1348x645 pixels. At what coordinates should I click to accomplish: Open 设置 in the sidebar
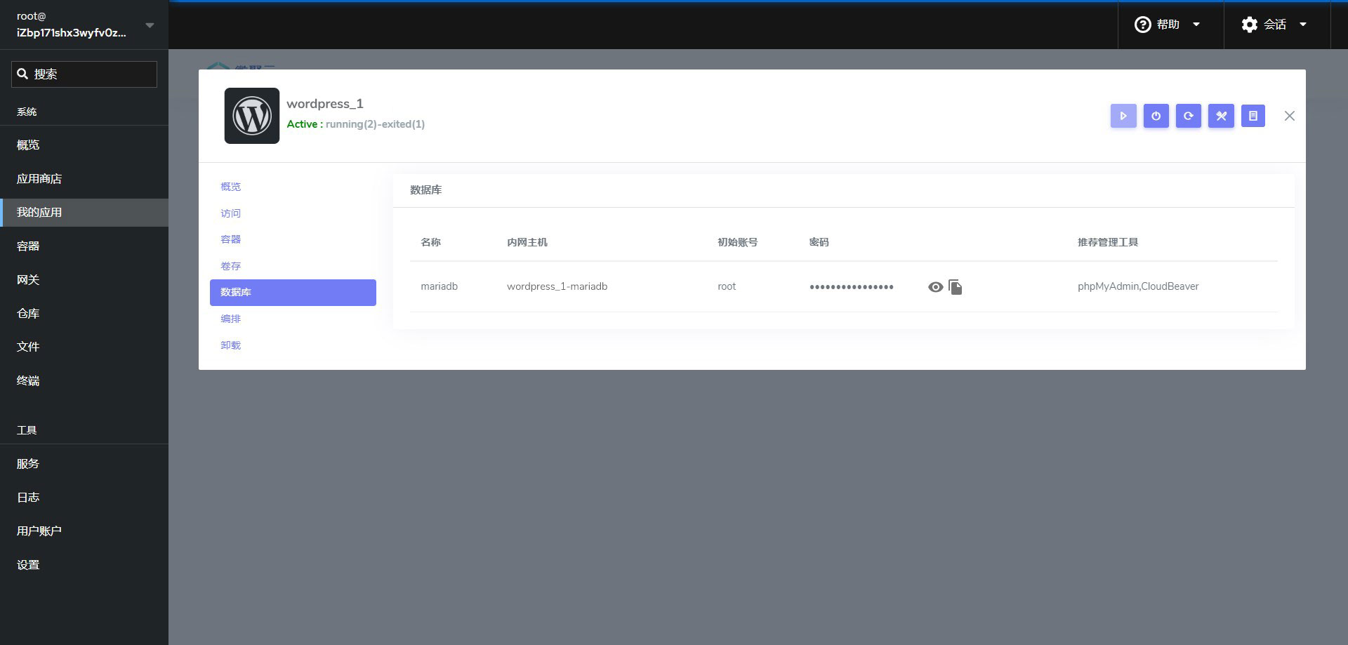(84, 565)
